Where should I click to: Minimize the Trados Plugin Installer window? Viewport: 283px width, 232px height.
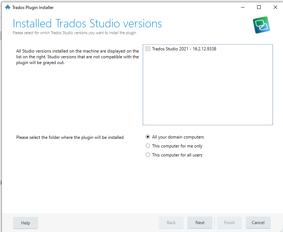click(x=243, y=8)
